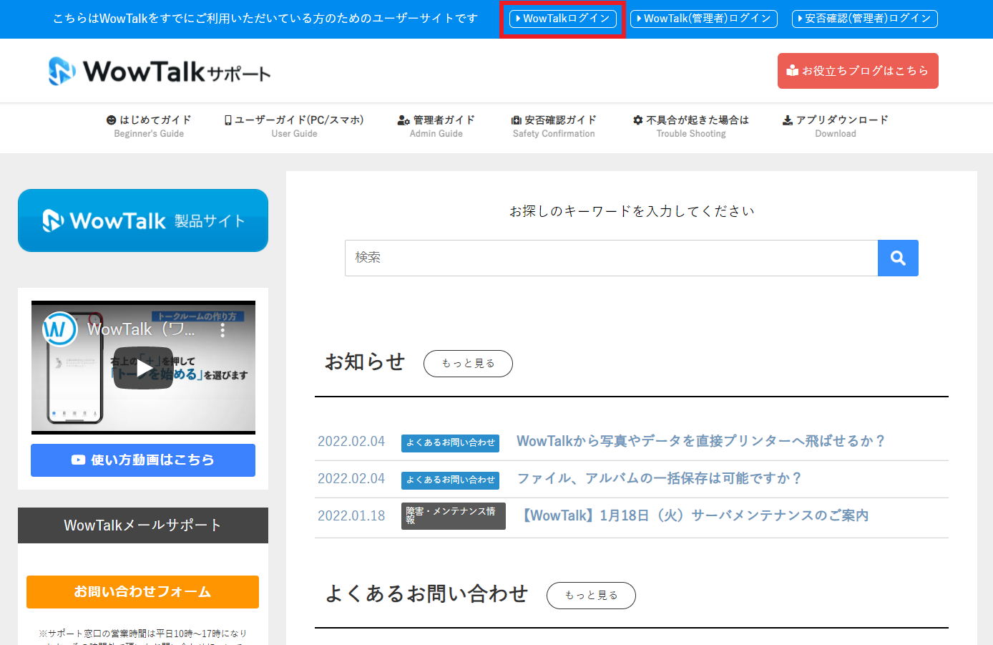Open the WowTalk ログイン page

pyautogui.click(x=563, y=19)
